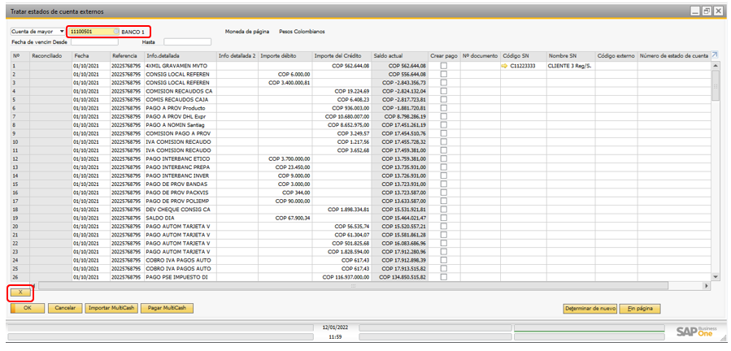Expand the Cuenta de mayor dropdown
This screenshot has width=731, height=351.
(62, 32)
